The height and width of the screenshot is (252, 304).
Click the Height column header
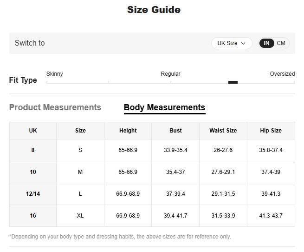(128, 131)
